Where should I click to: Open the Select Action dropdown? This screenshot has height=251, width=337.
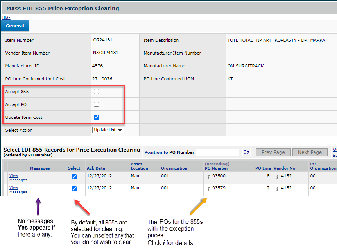click(x=108, y=130)
